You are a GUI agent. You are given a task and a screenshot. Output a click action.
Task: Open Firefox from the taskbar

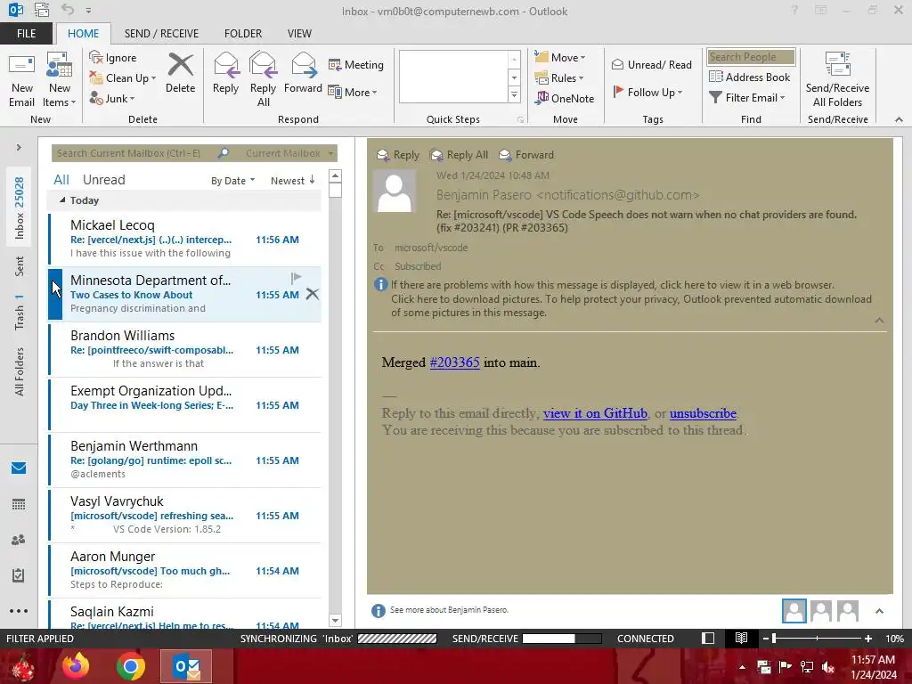click(x=76, y=666)
